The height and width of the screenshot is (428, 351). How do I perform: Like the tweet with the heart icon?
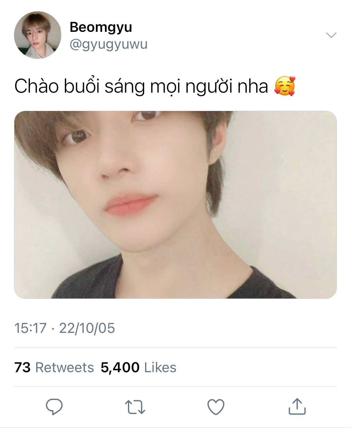coord(216,407)
